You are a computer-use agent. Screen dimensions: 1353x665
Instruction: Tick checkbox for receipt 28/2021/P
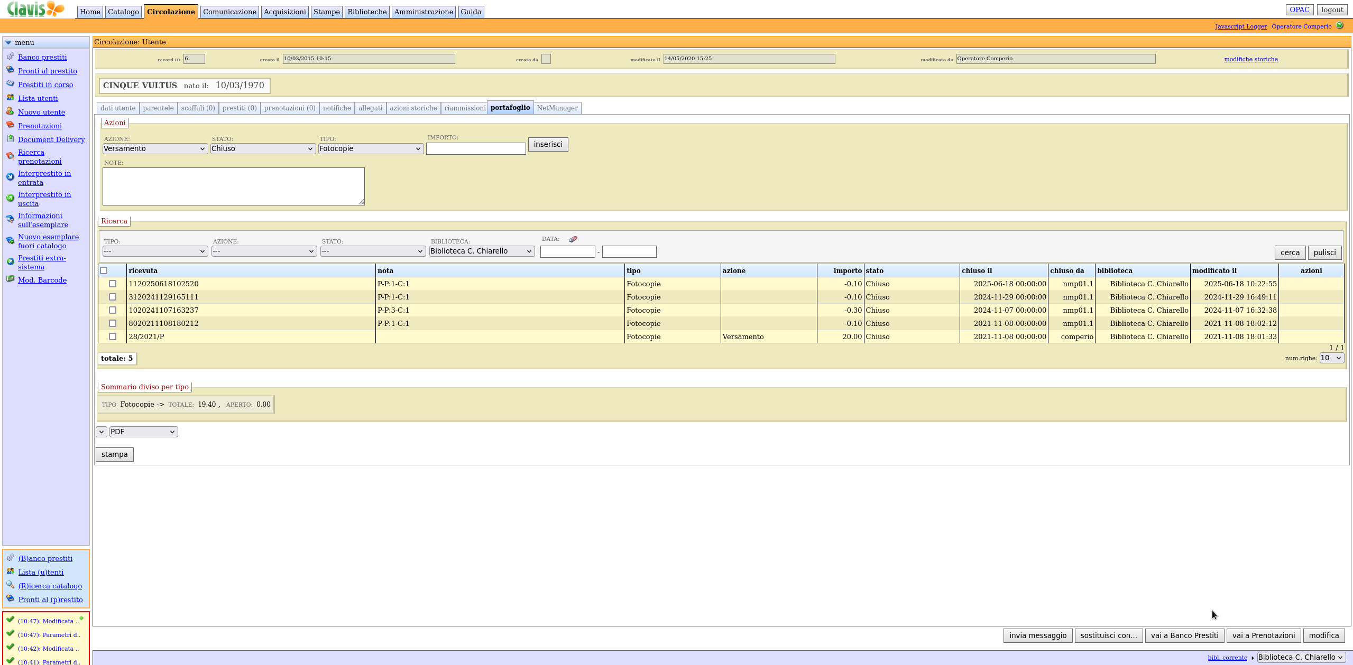113,336
